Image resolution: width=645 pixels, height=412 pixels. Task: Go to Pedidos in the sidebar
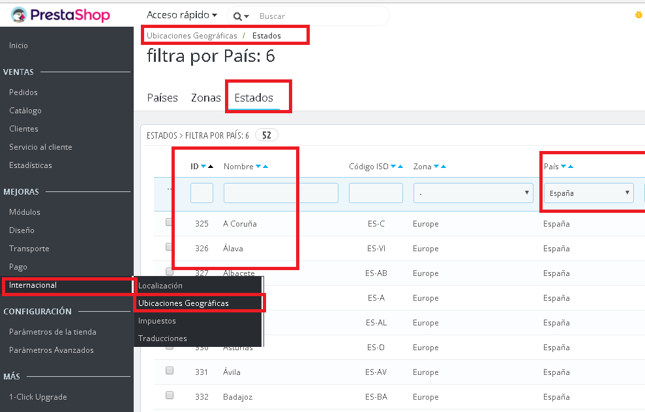(23, 92)
